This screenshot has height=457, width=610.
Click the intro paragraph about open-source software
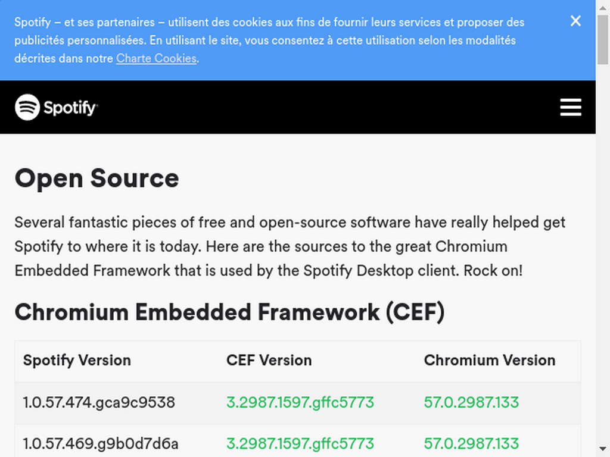pyautogui.click(x=290, y=246)
